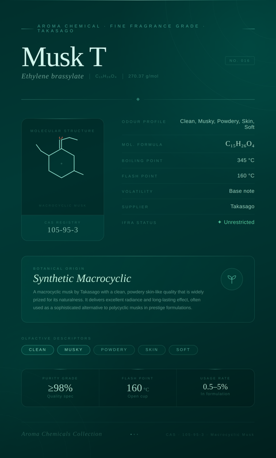Click the CAS Registry 105-95-3 number

coord(63,230)
